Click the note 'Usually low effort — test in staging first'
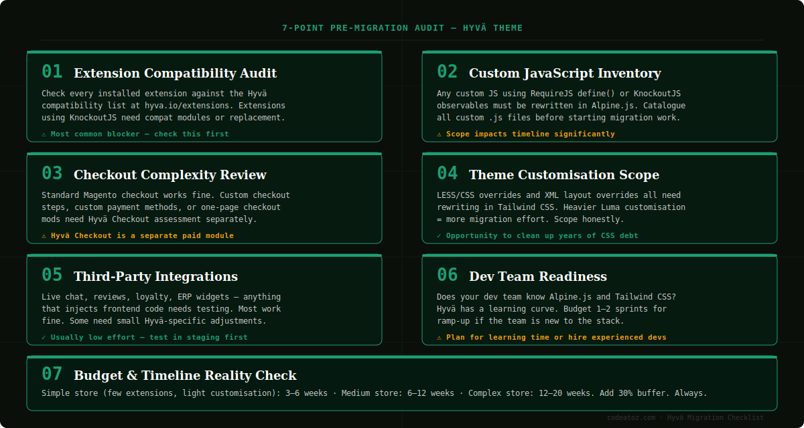 pyautogui.click(x=149, y=337)
